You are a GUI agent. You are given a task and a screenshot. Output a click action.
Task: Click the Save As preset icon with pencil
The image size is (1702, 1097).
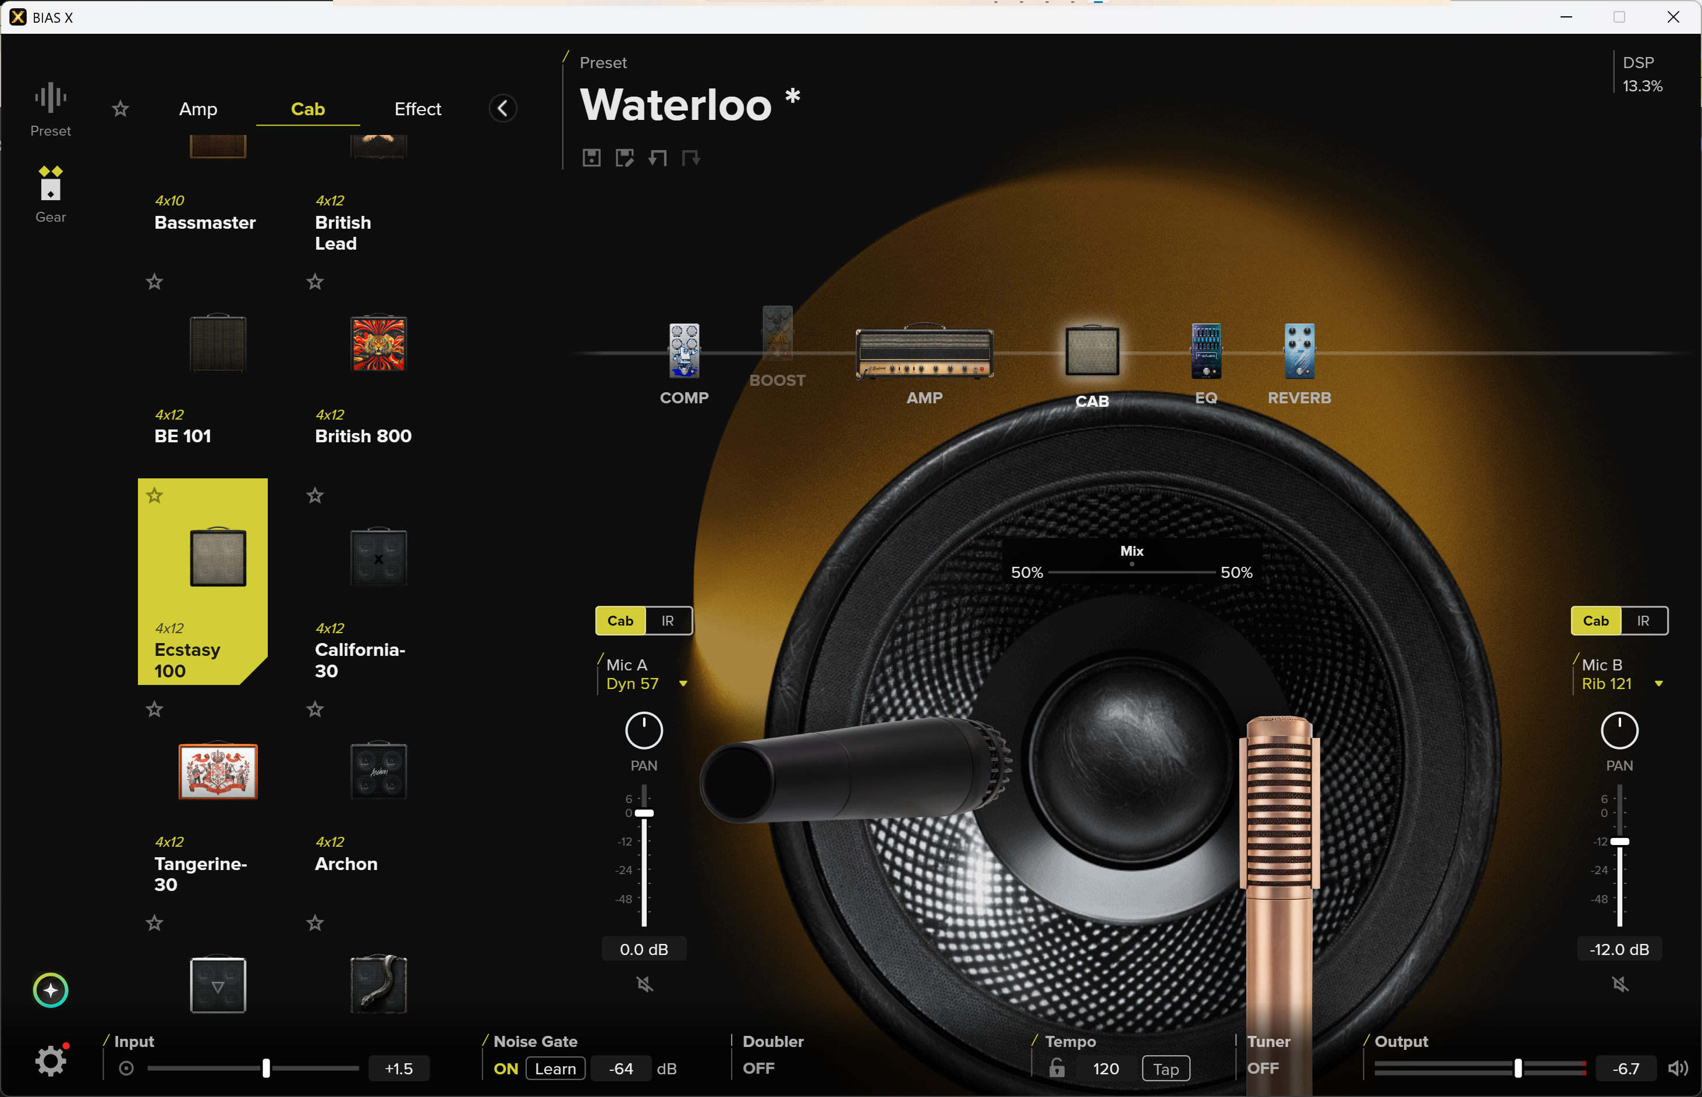(x=625, y=158)
